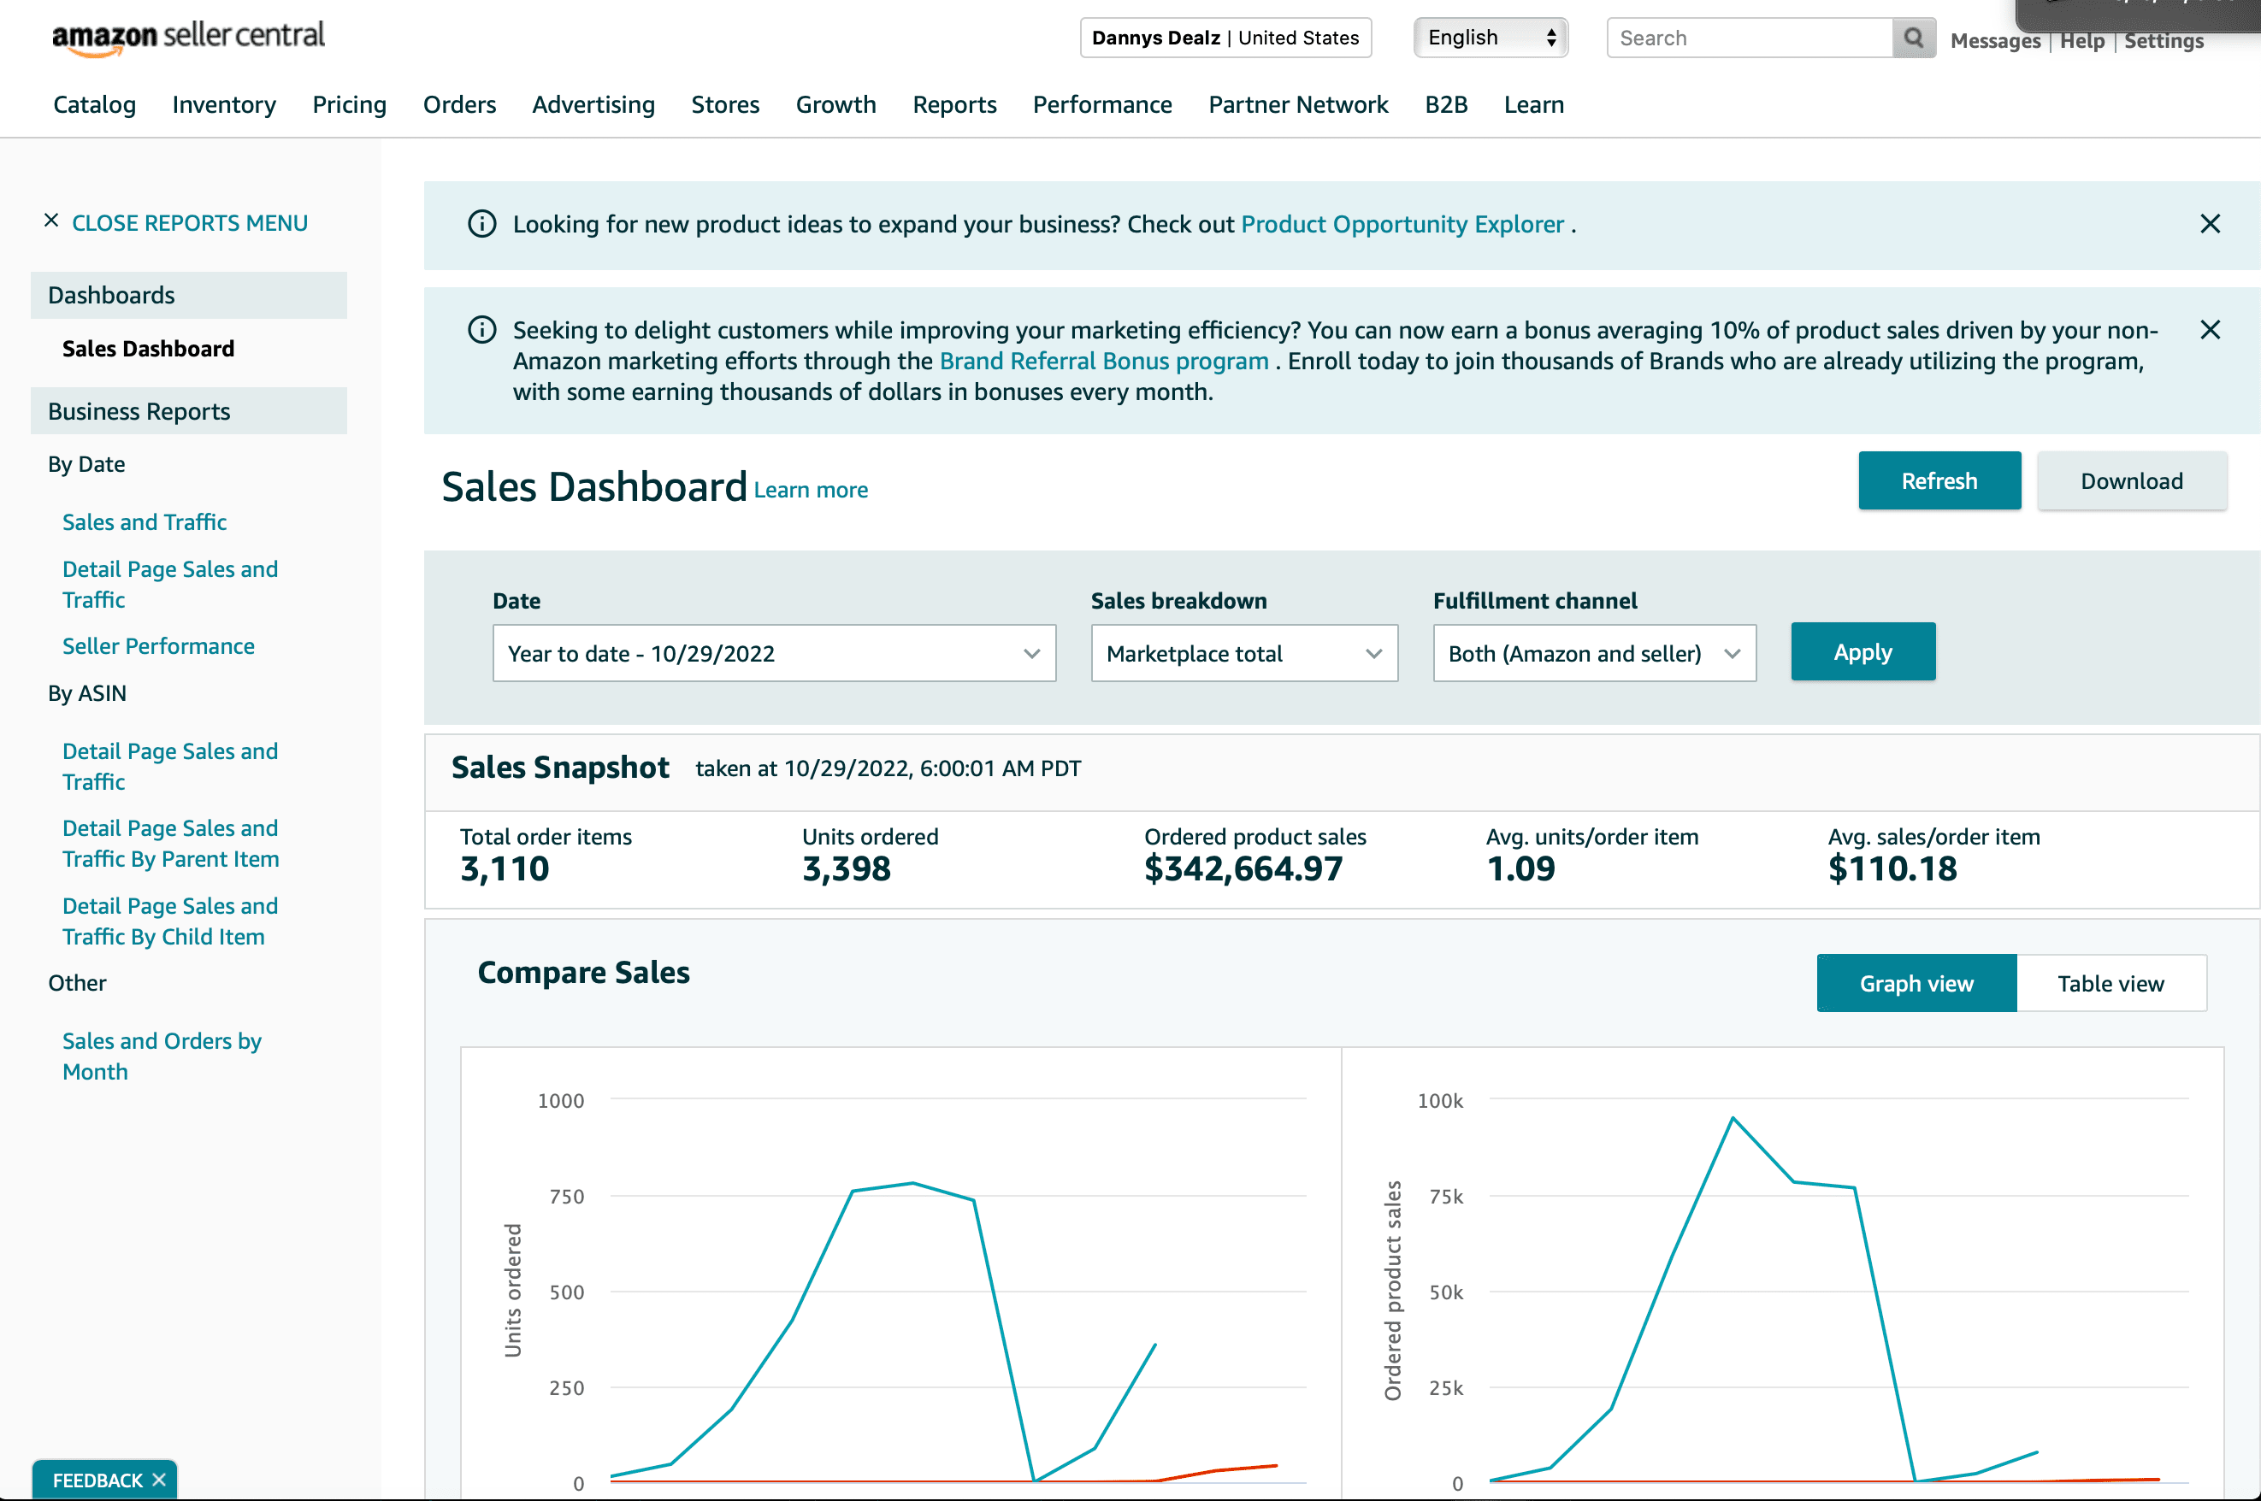Expand the Sales breakdown dropdown
This screenshot has width=2261, height=1501.
[1243, 654]
